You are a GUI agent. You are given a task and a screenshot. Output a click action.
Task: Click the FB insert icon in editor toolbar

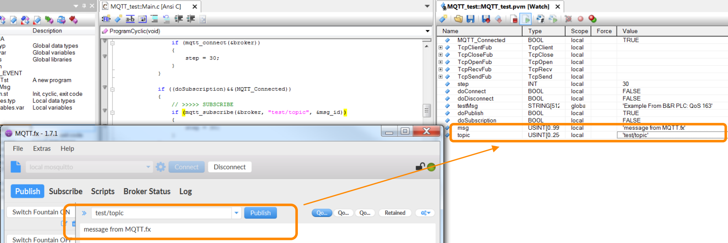106,19
